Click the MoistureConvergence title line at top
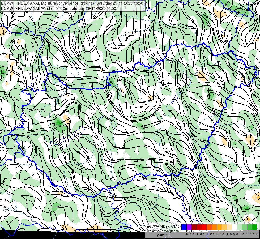This screenshot has width=260, height=239. (x=72, y=3)
